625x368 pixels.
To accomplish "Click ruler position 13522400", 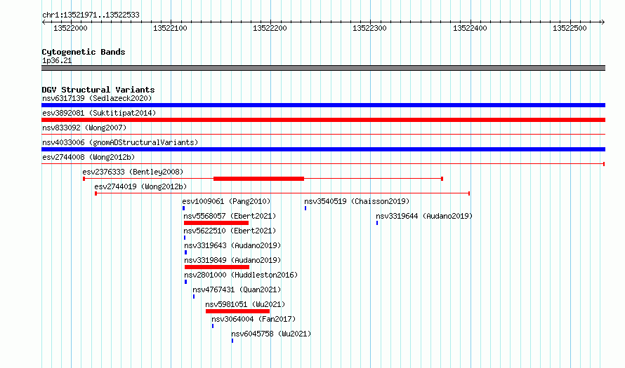I will (470, 28).
